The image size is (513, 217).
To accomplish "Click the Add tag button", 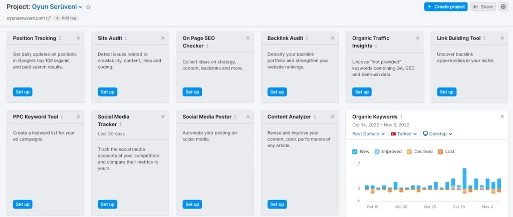I will (66, 18).
